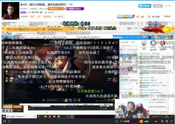Click the taskbar microphone icon

[35, 117]
